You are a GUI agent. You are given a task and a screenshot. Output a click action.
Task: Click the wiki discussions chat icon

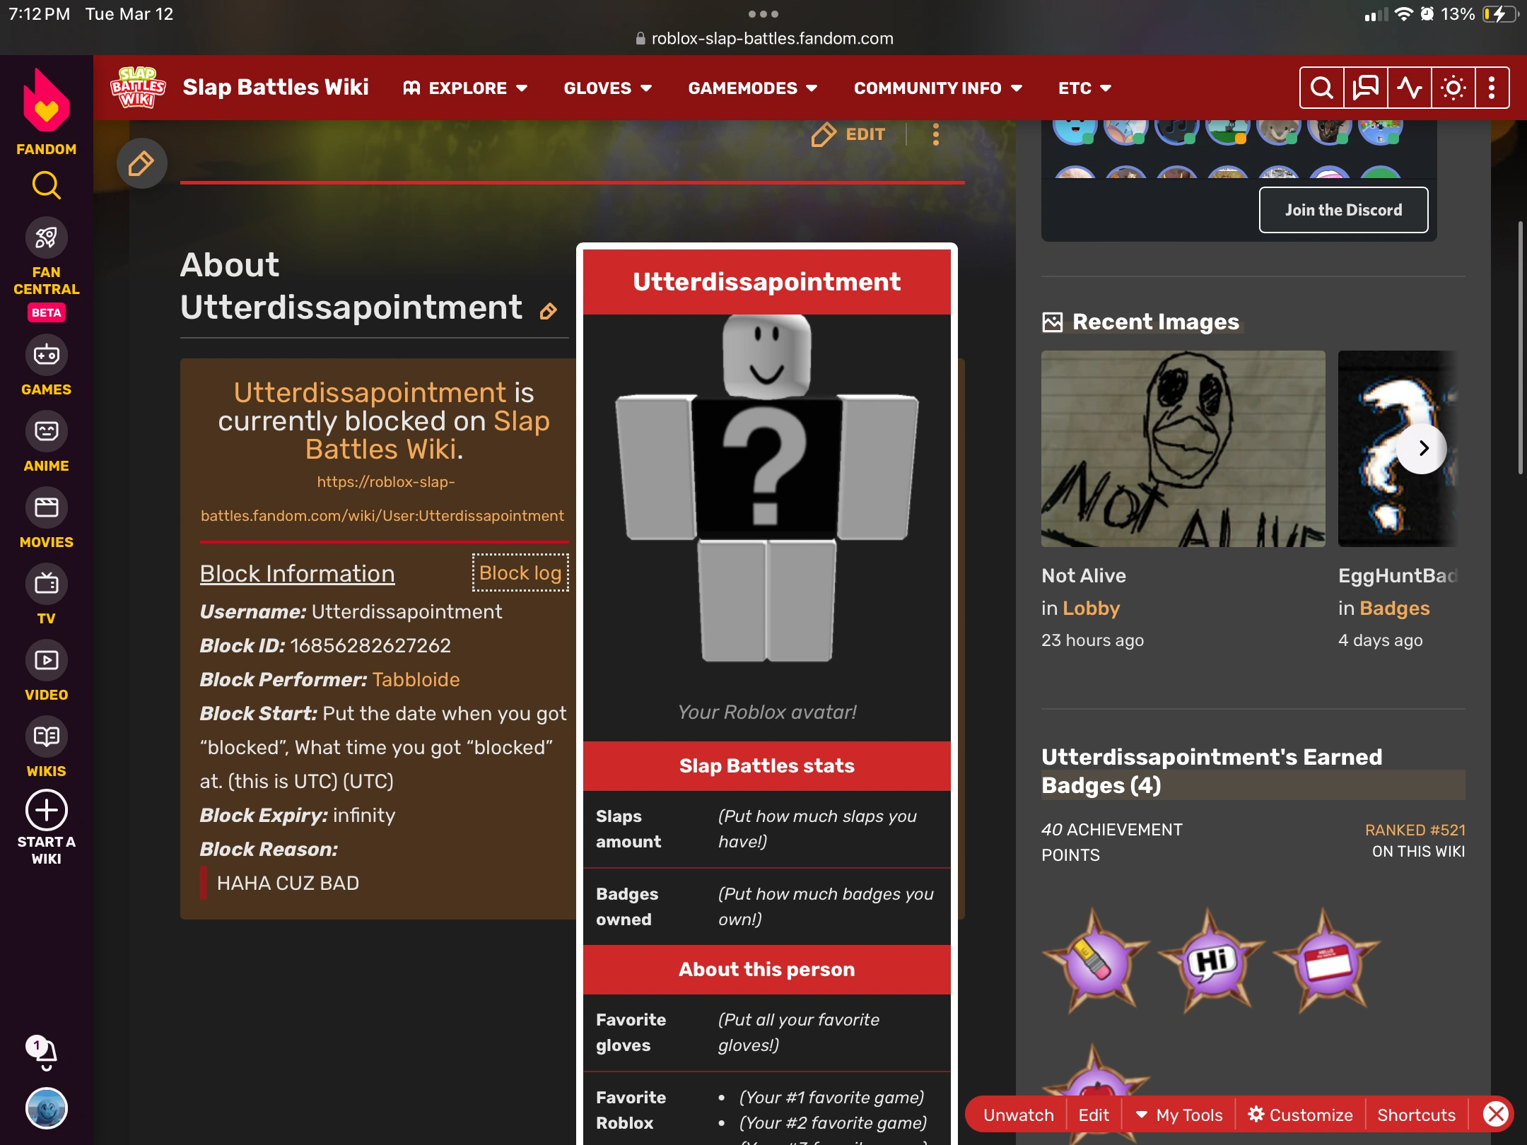(x=1365, y=88)
